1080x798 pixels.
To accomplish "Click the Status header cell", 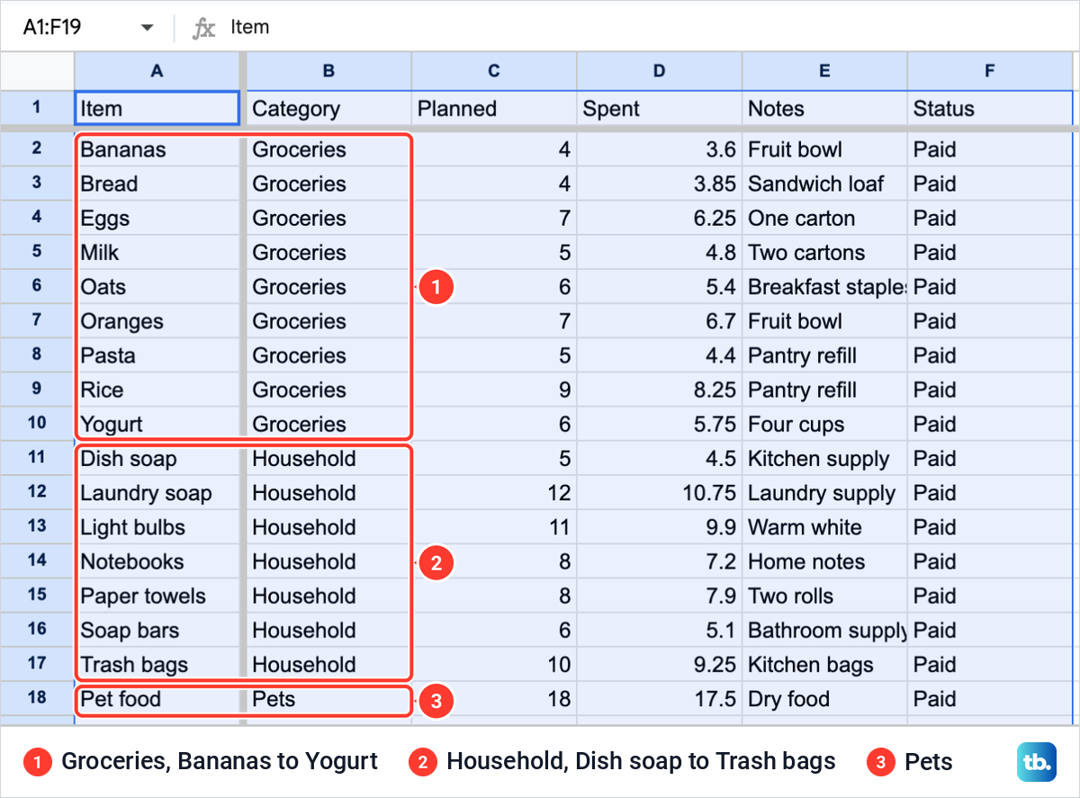I will [990, 109].
